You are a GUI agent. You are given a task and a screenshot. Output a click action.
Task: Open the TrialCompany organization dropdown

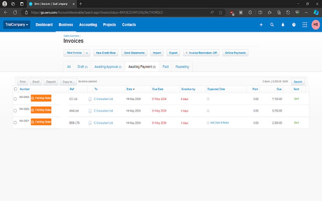pyautogui.click(x=16, y=25)
